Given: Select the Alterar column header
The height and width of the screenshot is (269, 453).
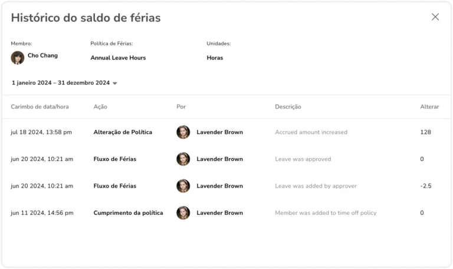Looking at the screenshot, I should 429,107.
